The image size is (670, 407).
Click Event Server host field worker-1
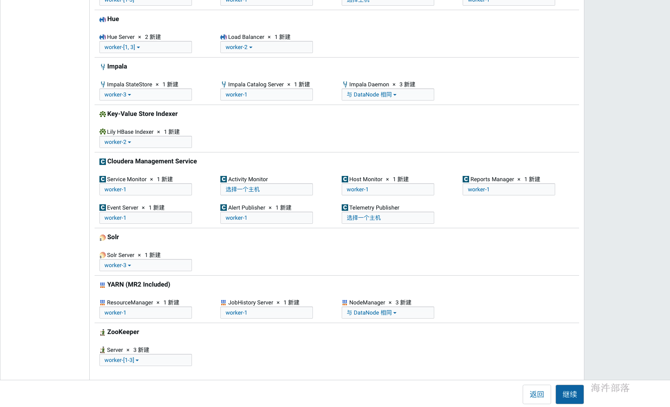(146, 218)
